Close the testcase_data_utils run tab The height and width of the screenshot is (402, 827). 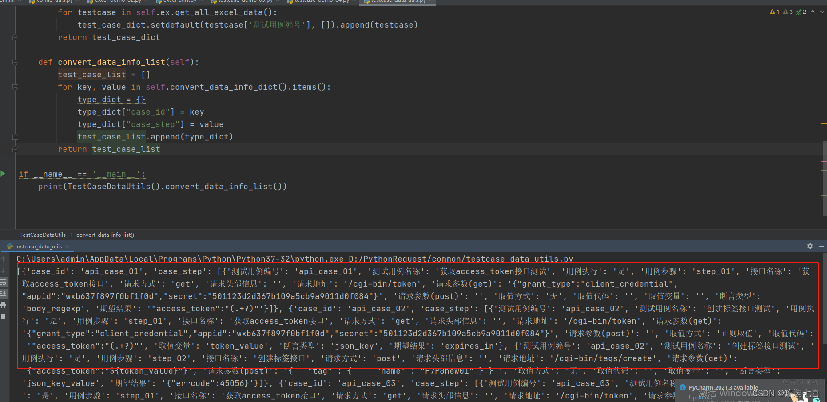pos(67,246)
